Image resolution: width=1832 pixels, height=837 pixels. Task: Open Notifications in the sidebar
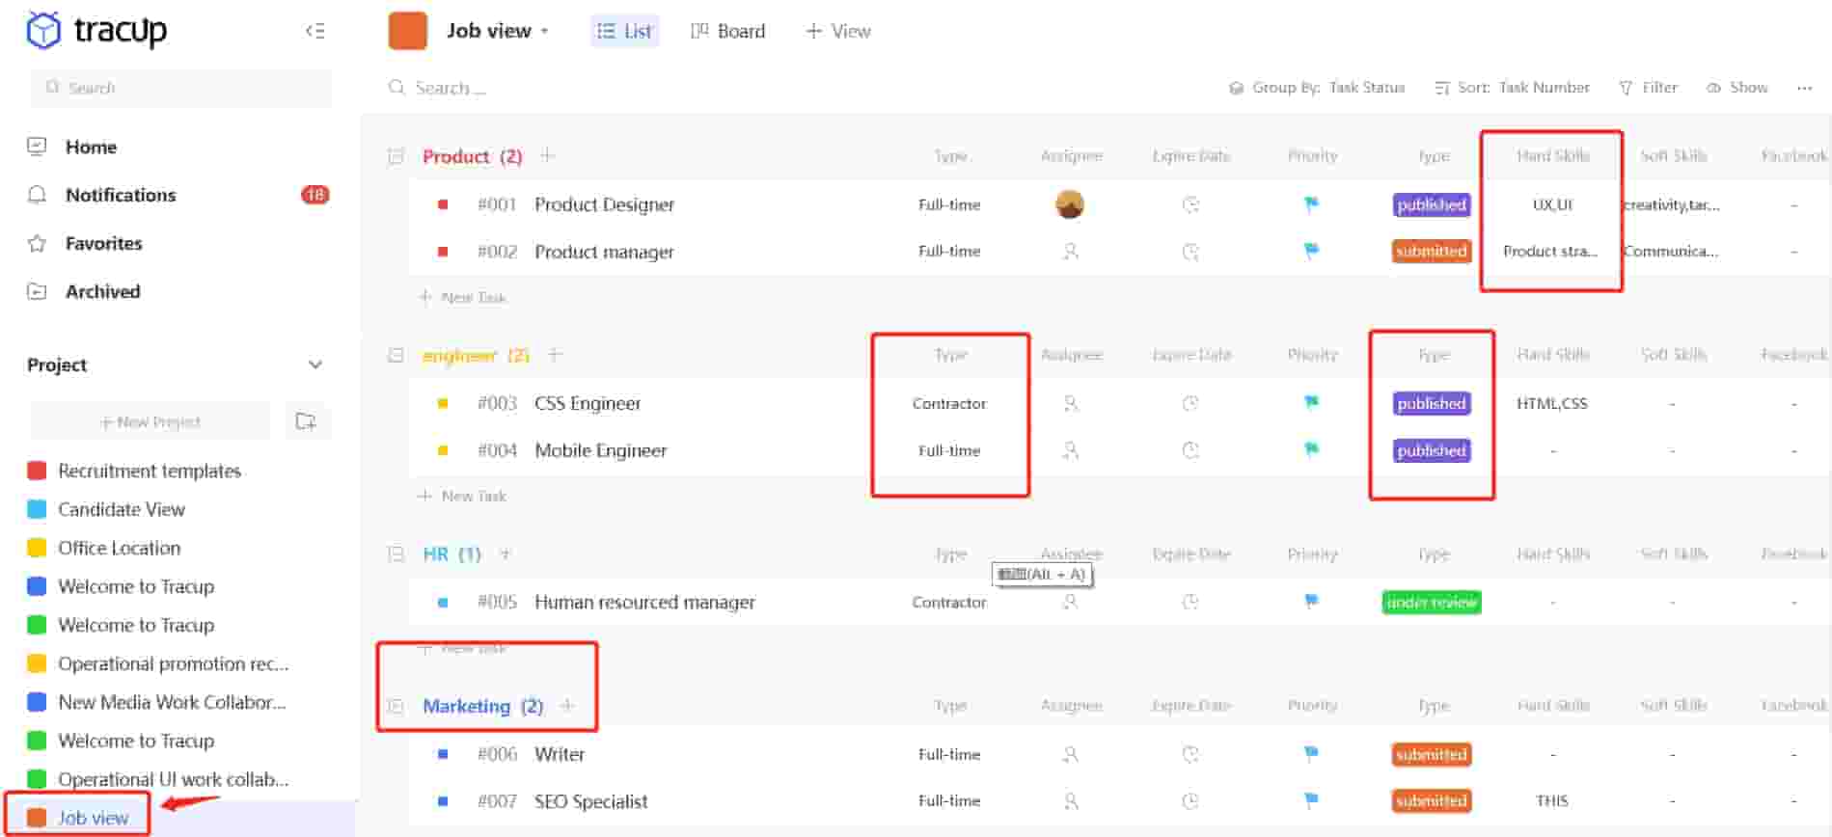[121, 195]
